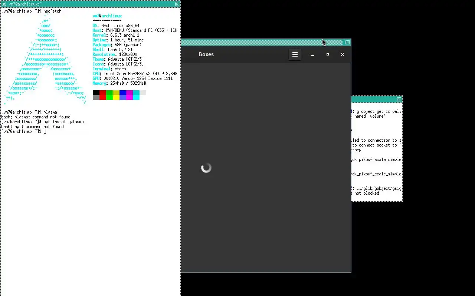The width and height of the screenshot is (475, 296).
Task: Click first 'gdk_pixbuf_scale_simple' line in log window
Action: click(x=377, y=159)
